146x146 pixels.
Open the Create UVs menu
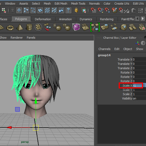(122, 4)
